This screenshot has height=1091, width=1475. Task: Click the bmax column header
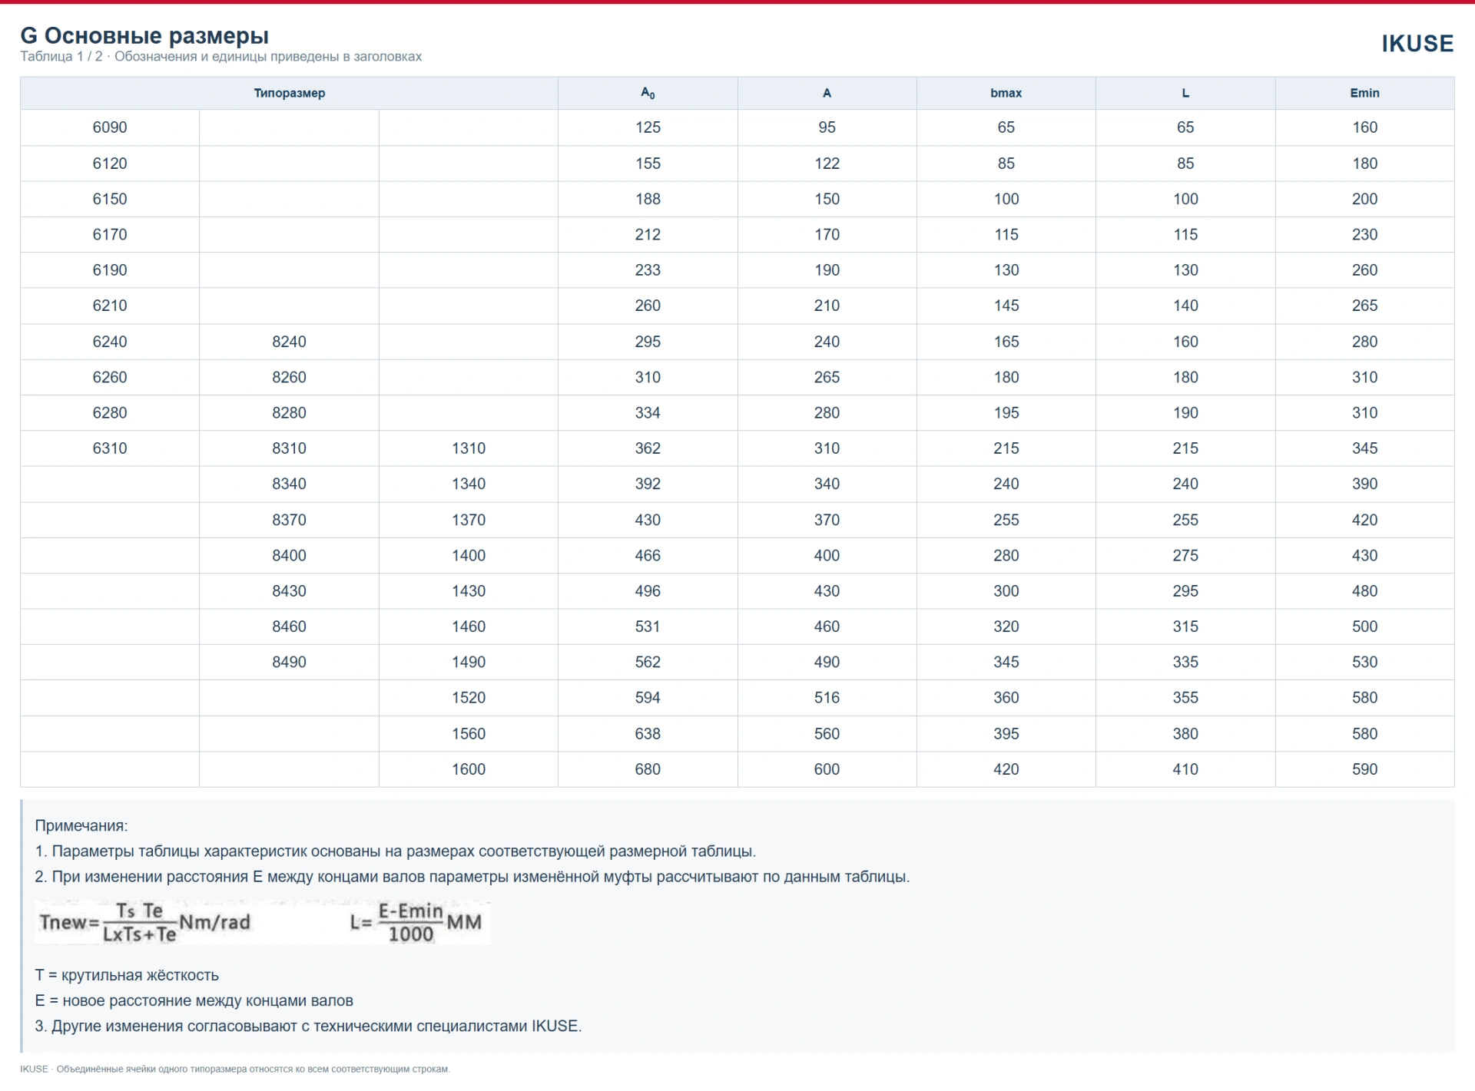click(1006, 93)
